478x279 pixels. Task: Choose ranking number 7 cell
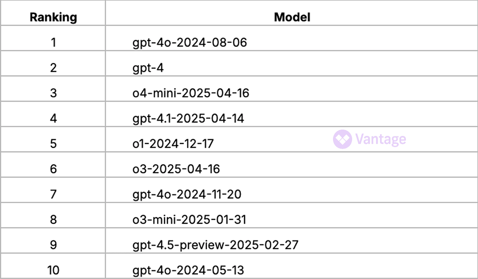point(53,194)
